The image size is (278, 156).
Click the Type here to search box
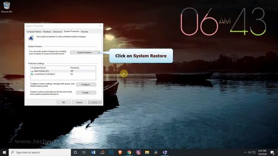(x=40, y=152)
